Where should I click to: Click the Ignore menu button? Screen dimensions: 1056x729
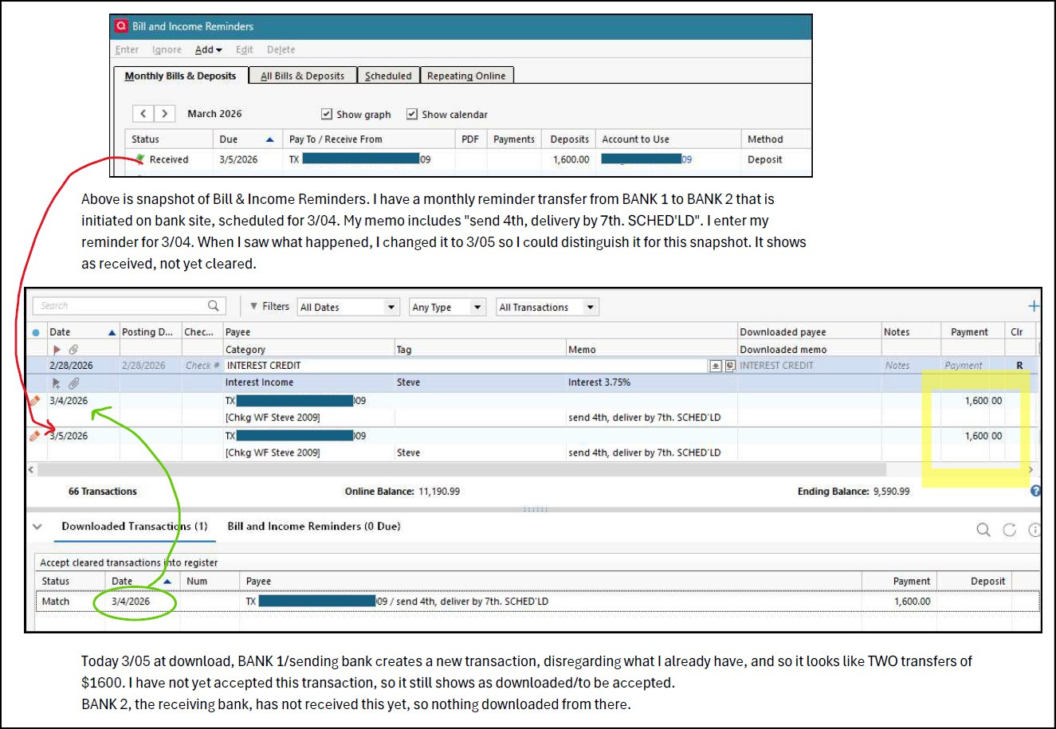coord(167,49)
